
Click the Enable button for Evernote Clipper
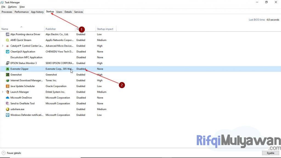(270, 153)
